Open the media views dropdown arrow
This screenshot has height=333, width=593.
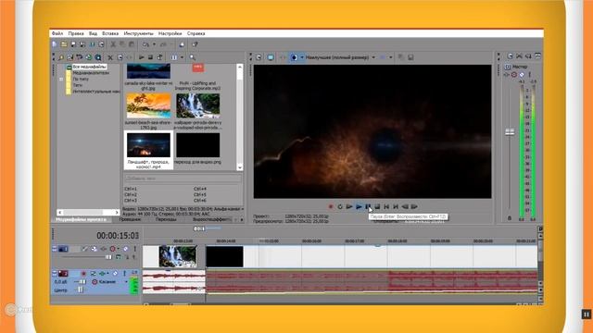(182, 57)
